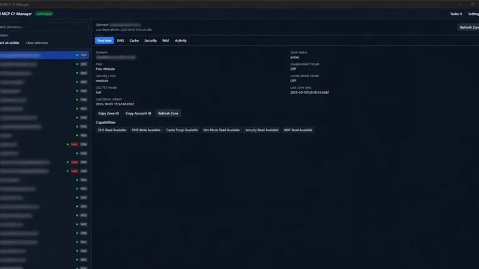Viewport: 479px width, 269px height.
Task: Open the WAF tab
Action: point(165,40)
